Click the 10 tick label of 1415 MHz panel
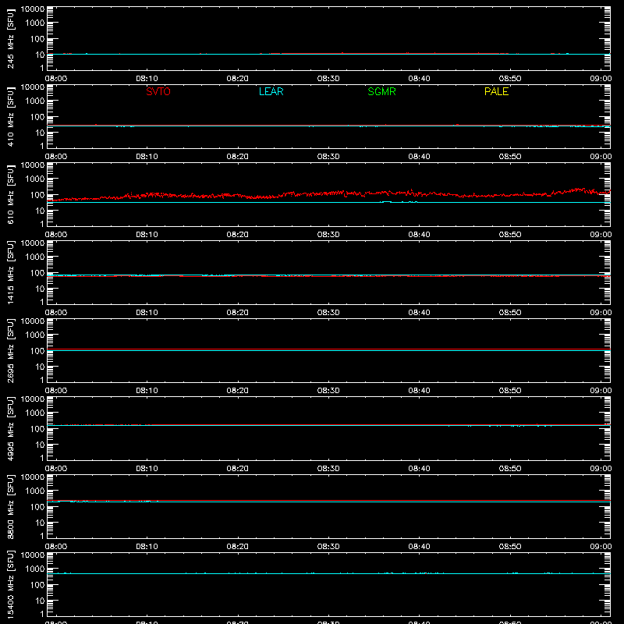The image size is (624, 624). point(40,289)
